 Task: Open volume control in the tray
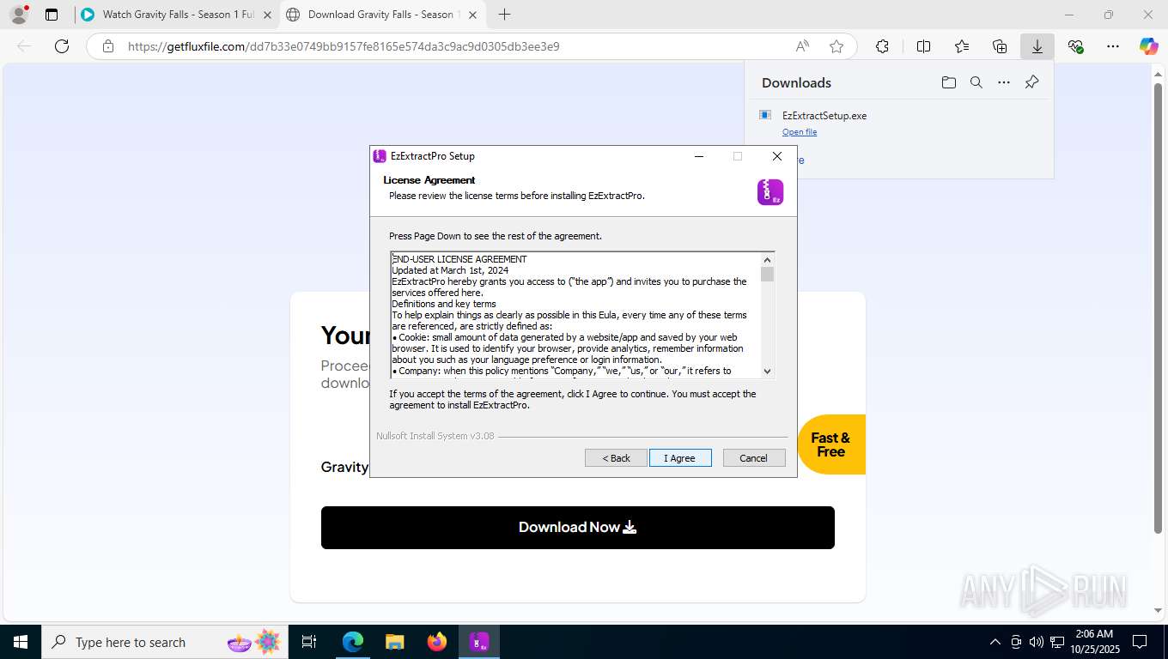click(x=1037, y=642)
